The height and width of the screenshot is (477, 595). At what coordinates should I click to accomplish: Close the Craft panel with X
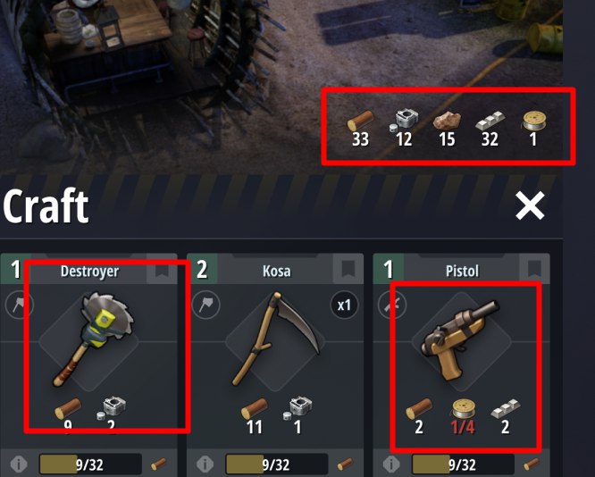tap(530, 205)
